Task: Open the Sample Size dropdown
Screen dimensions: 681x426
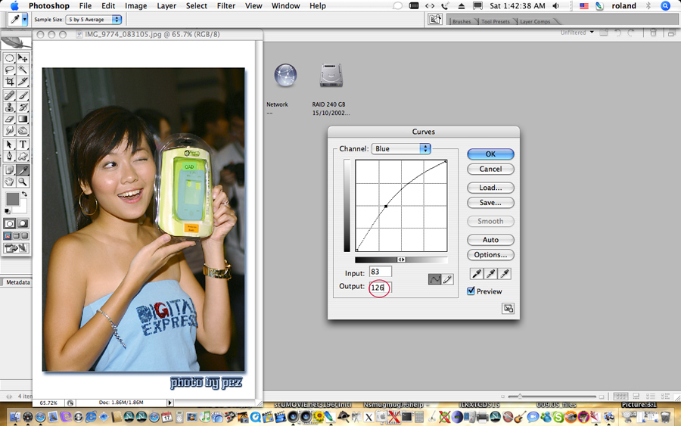Action: point(94,19)
